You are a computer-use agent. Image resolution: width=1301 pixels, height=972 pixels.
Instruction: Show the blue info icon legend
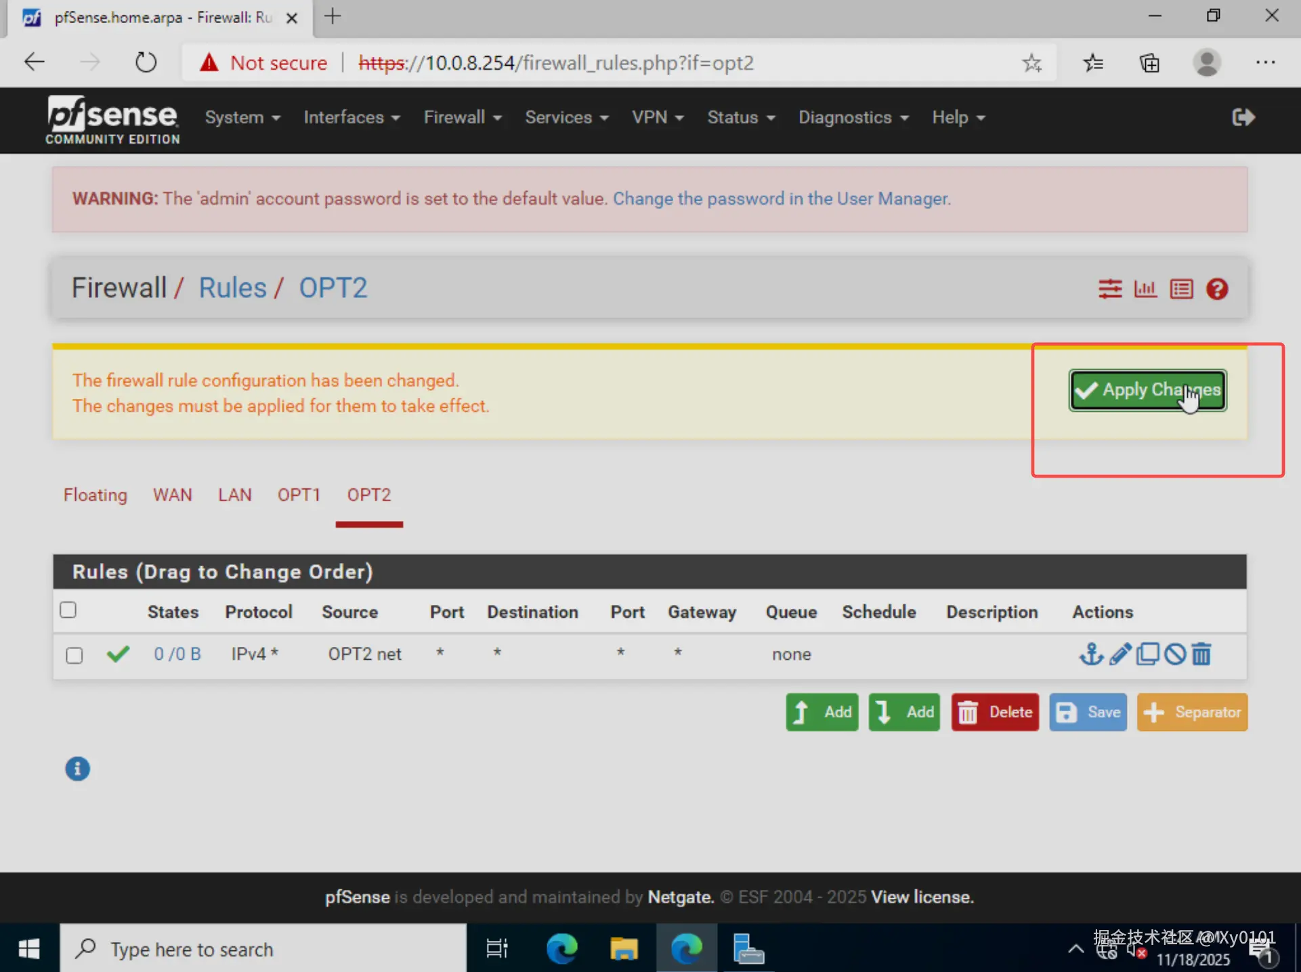coord(77,769)
